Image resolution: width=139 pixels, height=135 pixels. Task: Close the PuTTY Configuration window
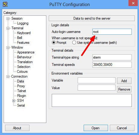tap(133, 3)
